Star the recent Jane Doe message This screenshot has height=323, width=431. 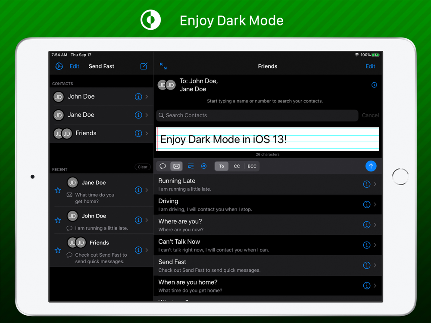[58, 190]
